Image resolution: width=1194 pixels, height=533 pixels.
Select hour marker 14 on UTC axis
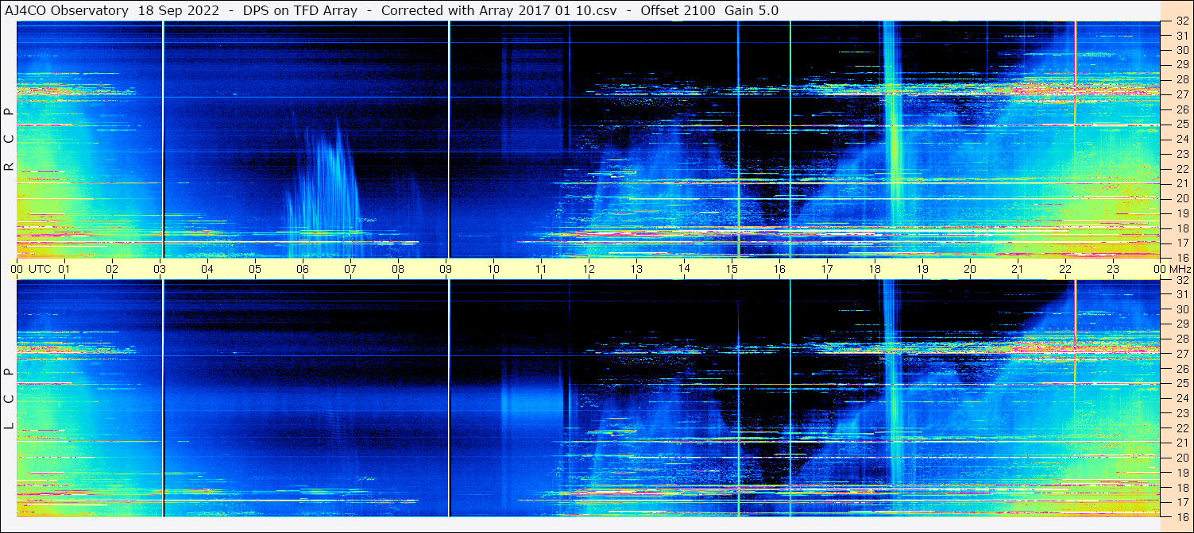pyautogui.click(x=684, y=269)
